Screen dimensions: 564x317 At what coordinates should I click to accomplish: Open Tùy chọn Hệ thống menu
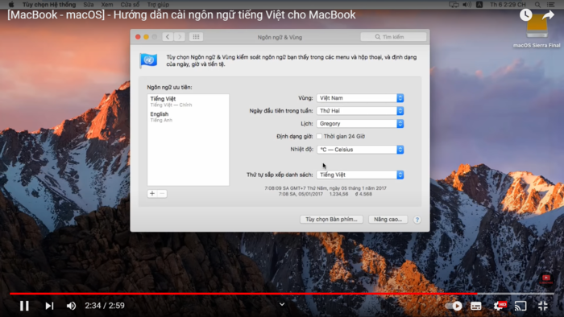point(49,4)
